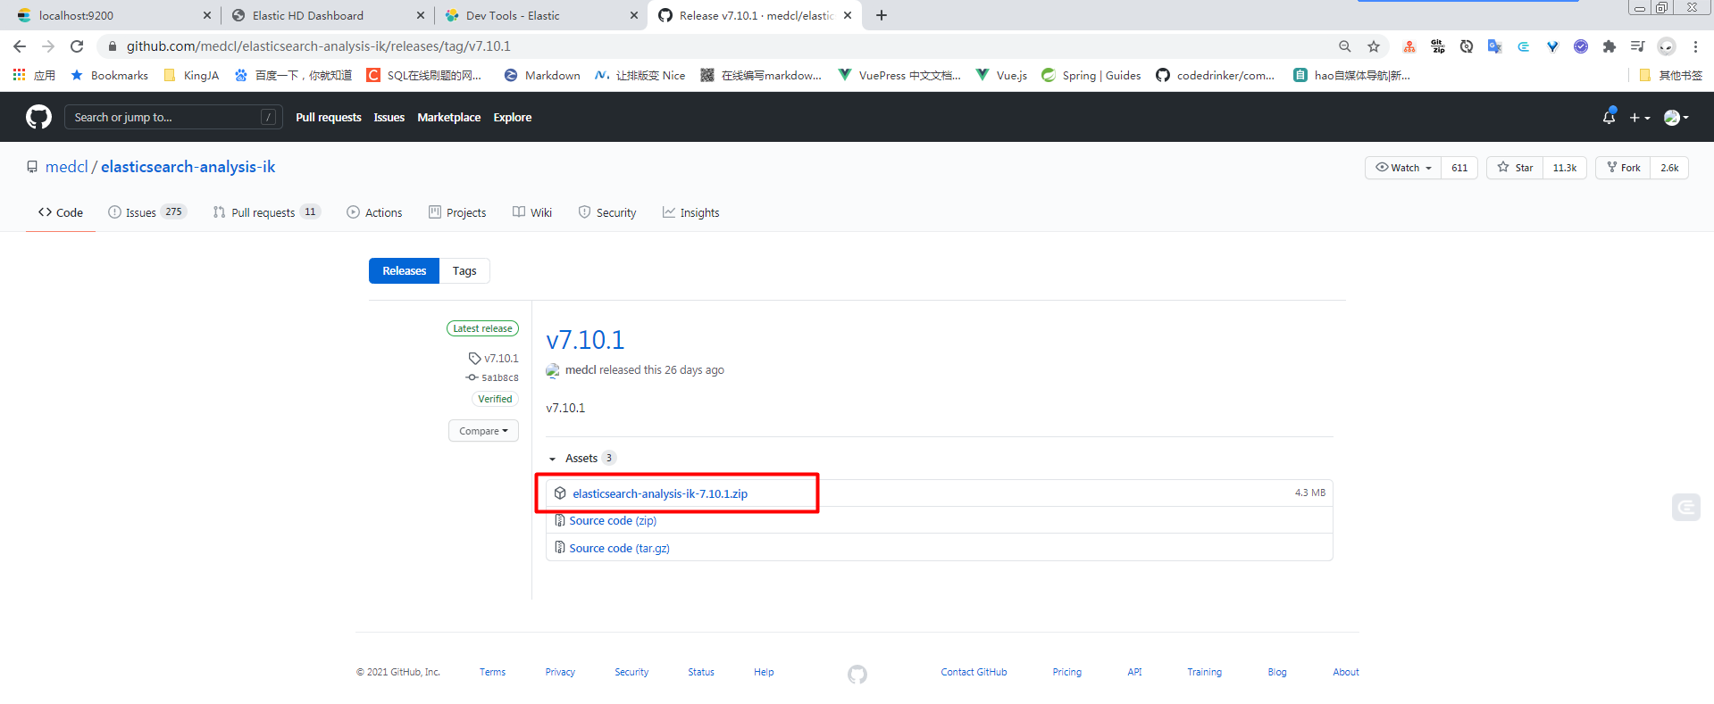Open Issues in the top navigation
1714x704 pixels.
389,117
